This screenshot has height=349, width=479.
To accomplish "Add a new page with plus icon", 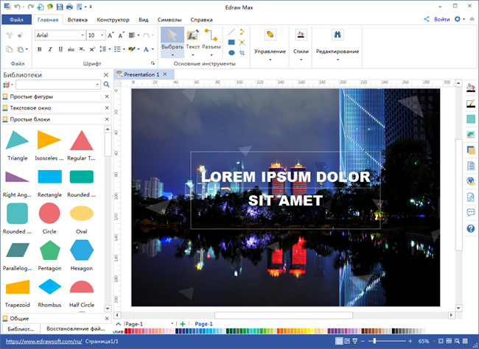I will tap(183, 324).
